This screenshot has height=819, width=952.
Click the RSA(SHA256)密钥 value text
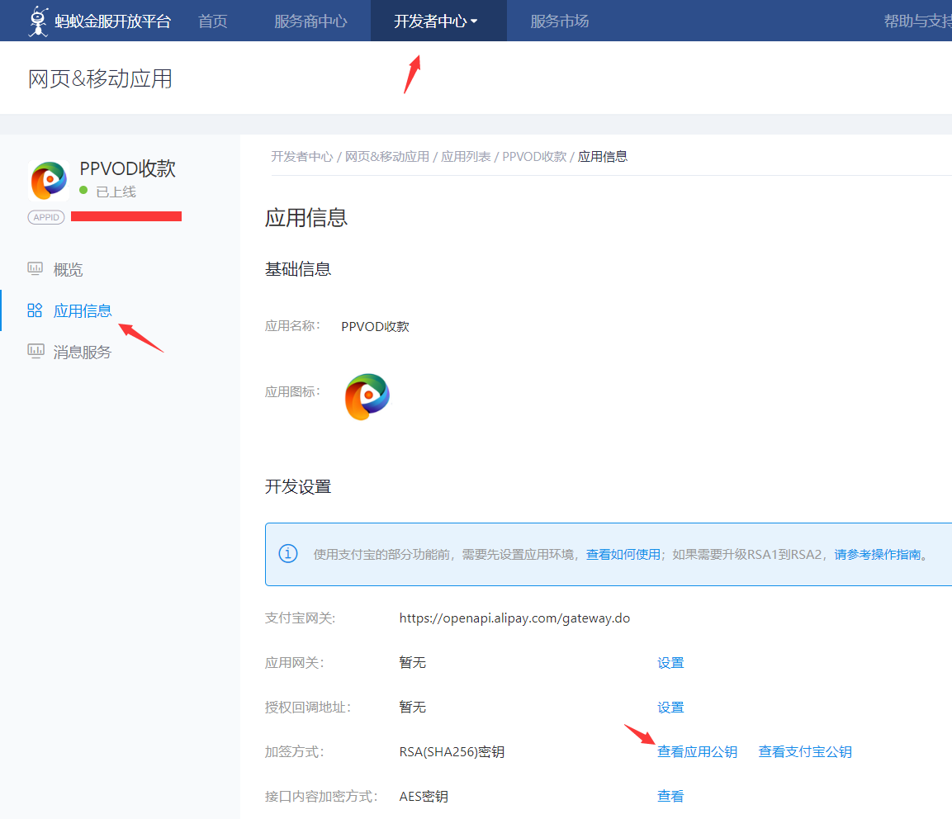click(x=452, y=751)
